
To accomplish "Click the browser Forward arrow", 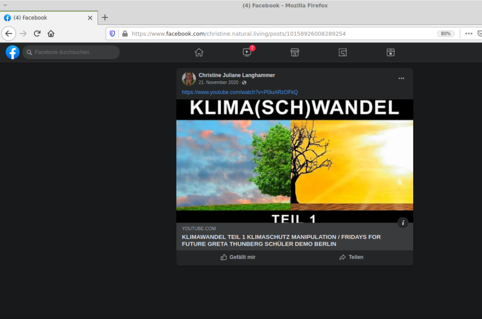I will (23, 33).
